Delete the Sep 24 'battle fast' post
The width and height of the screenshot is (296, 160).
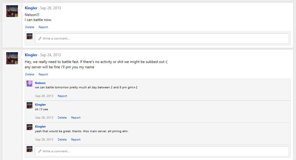(30, 74)
